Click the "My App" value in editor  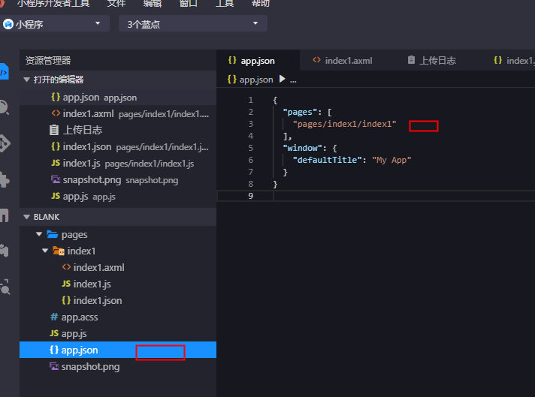391,160
